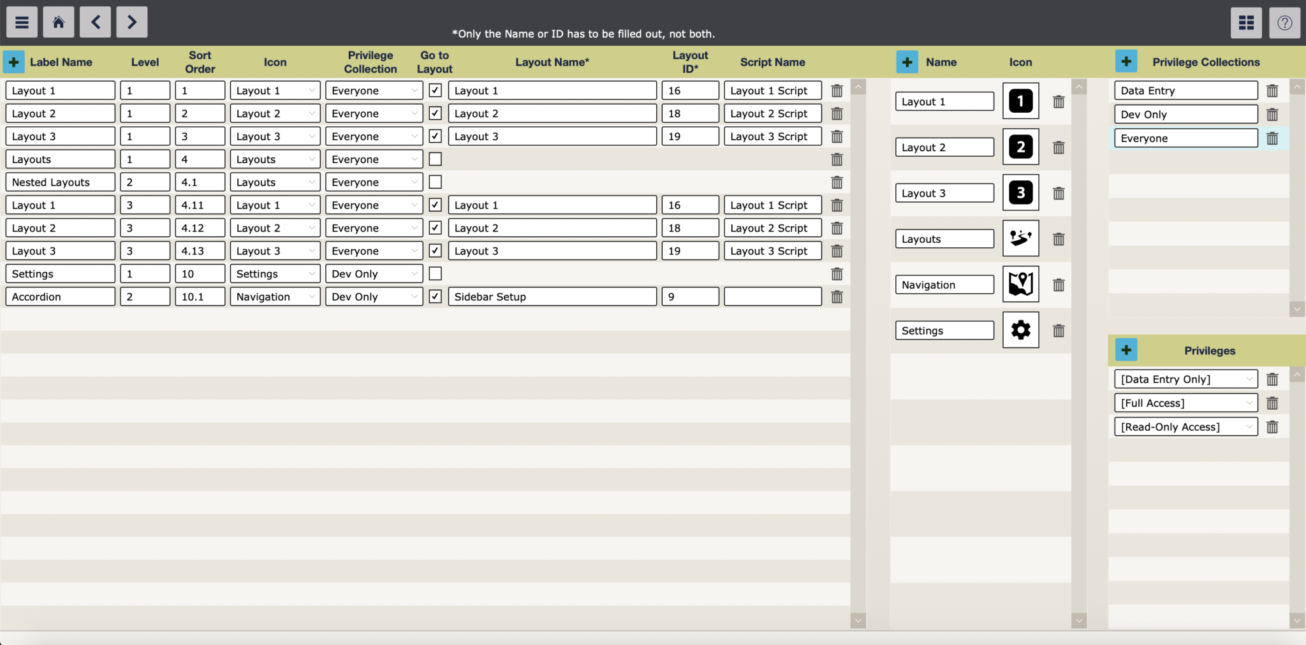The image size is (1306, 645).
Task: Click the gear icon next to Settings
Action: click(x=1020, y=330)
